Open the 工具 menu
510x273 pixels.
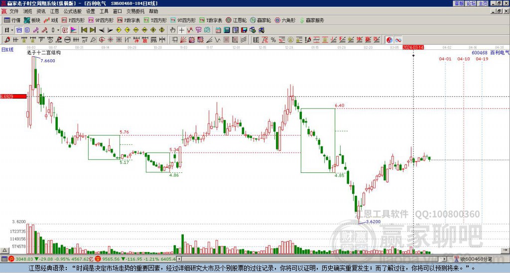104,11
